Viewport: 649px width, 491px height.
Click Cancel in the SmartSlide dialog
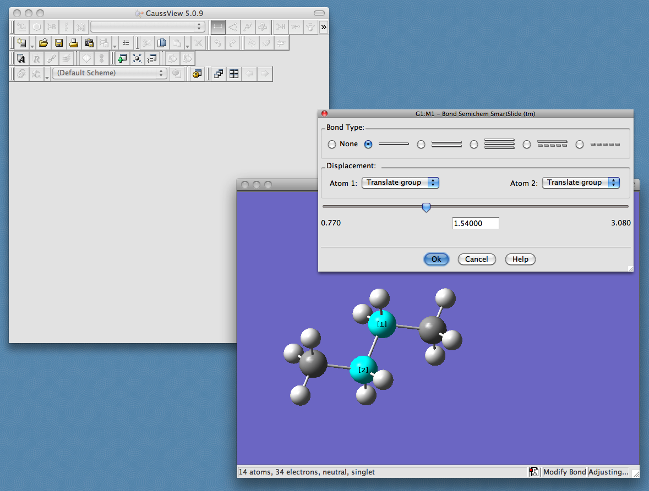tap(476, 260)
